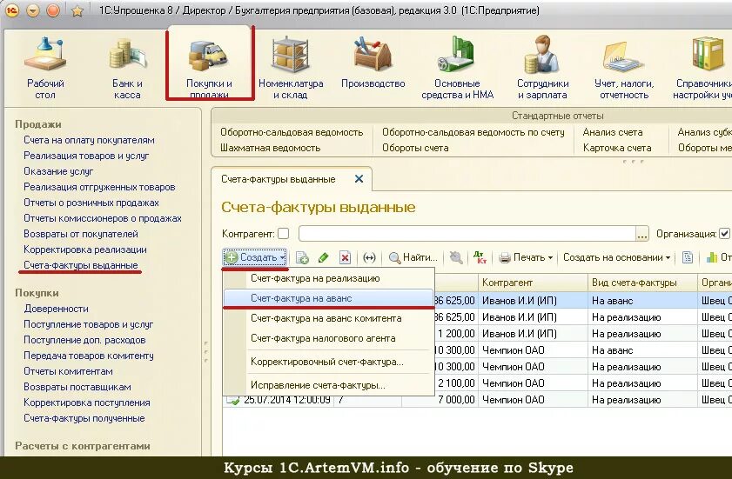Choose Счет-фактура на реализацию menu item
Viewport: 732px width, 479px height.
coord(329,278)
